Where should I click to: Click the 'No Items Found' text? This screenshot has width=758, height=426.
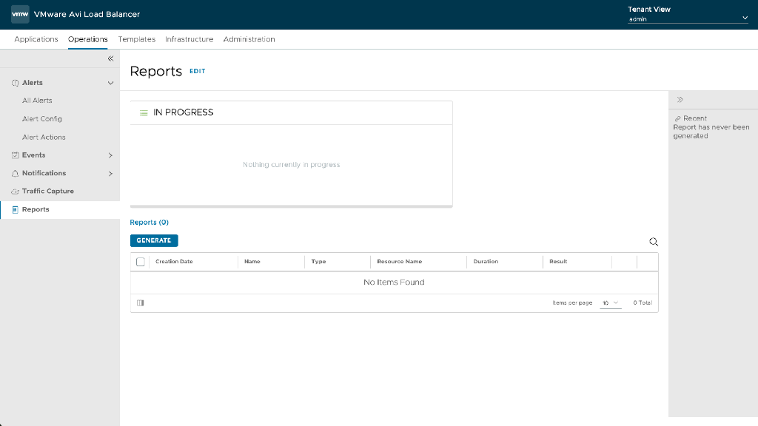[394, 282]
